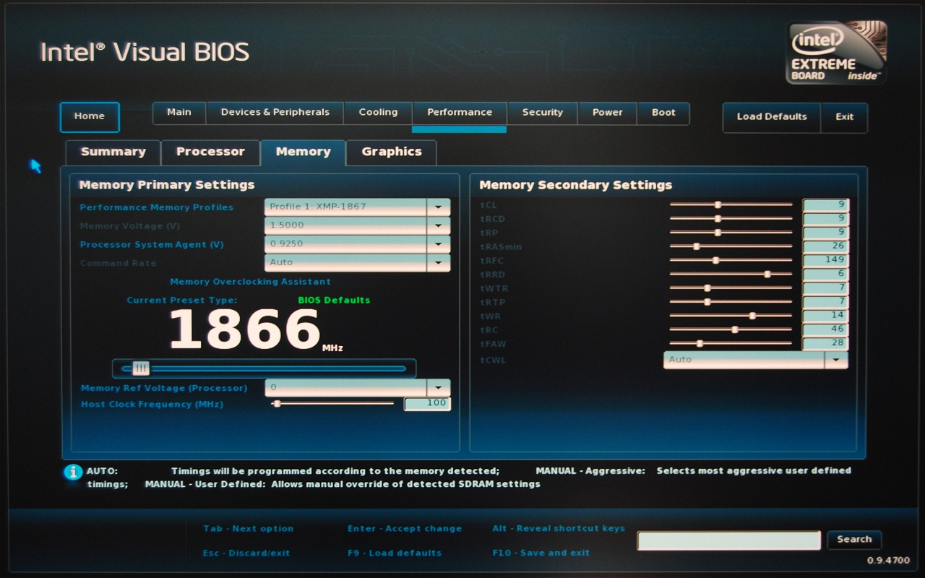Click the F9 - Load defaults hint
This screenshot has width=925, height=578.
[395, 553]
